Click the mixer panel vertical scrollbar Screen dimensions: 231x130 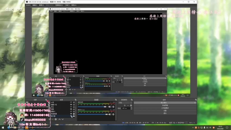tap(116, 111)
